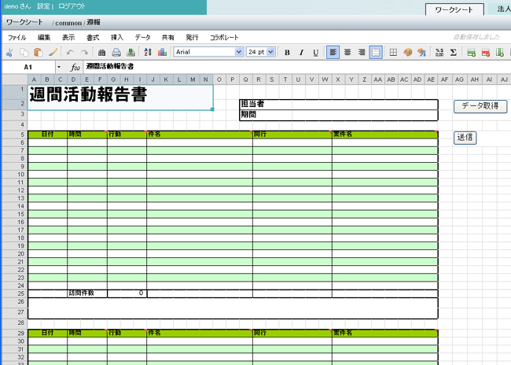The width and height of the screenshot is (511, 365).
Task: Toggle italic formatting
Action: [301, 53]
